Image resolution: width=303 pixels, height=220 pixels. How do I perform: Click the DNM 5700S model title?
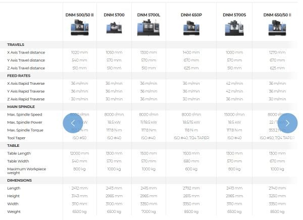tap(234, 15)
